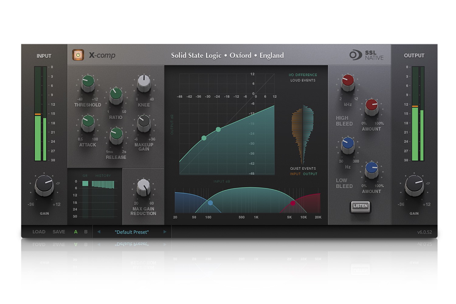Click the LOUD EVENTS label
456x304 pixels.
pyautogui.click(x=303, y=80)
